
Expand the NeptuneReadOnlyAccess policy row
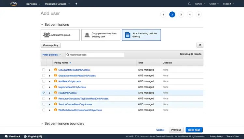point(50,87)
